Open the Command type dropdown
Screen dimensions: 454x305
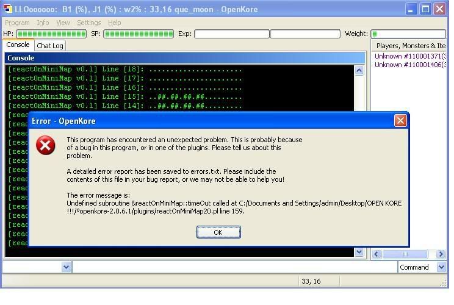coord(441,267)
